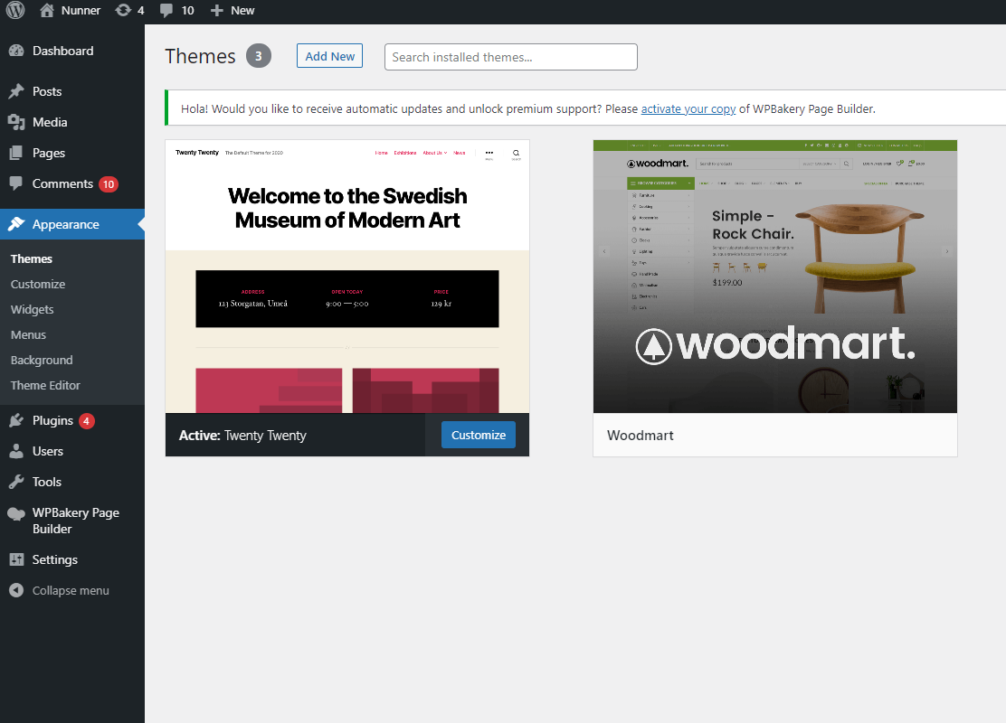Click the red 10 badge beside Comments
The width and height of the screenshot is (1006, 723).
click(109, 184)
